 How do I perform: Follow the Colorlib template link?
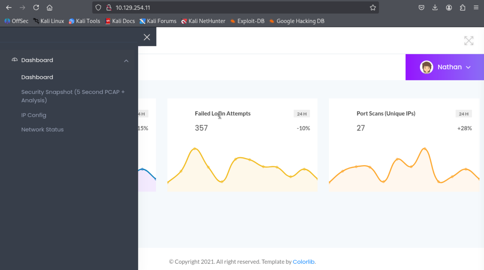[303, 262]
